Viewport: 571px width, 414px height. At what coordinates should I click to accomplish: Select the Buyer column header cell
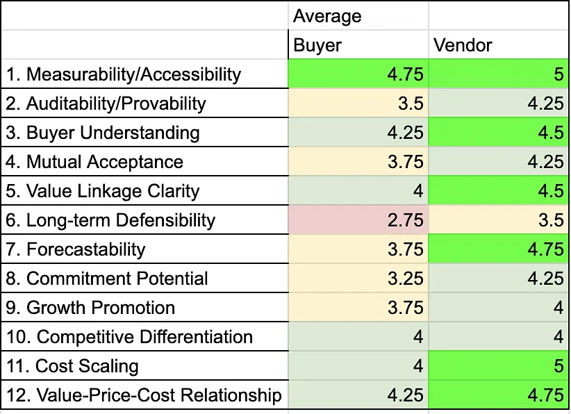coord(358,45)
